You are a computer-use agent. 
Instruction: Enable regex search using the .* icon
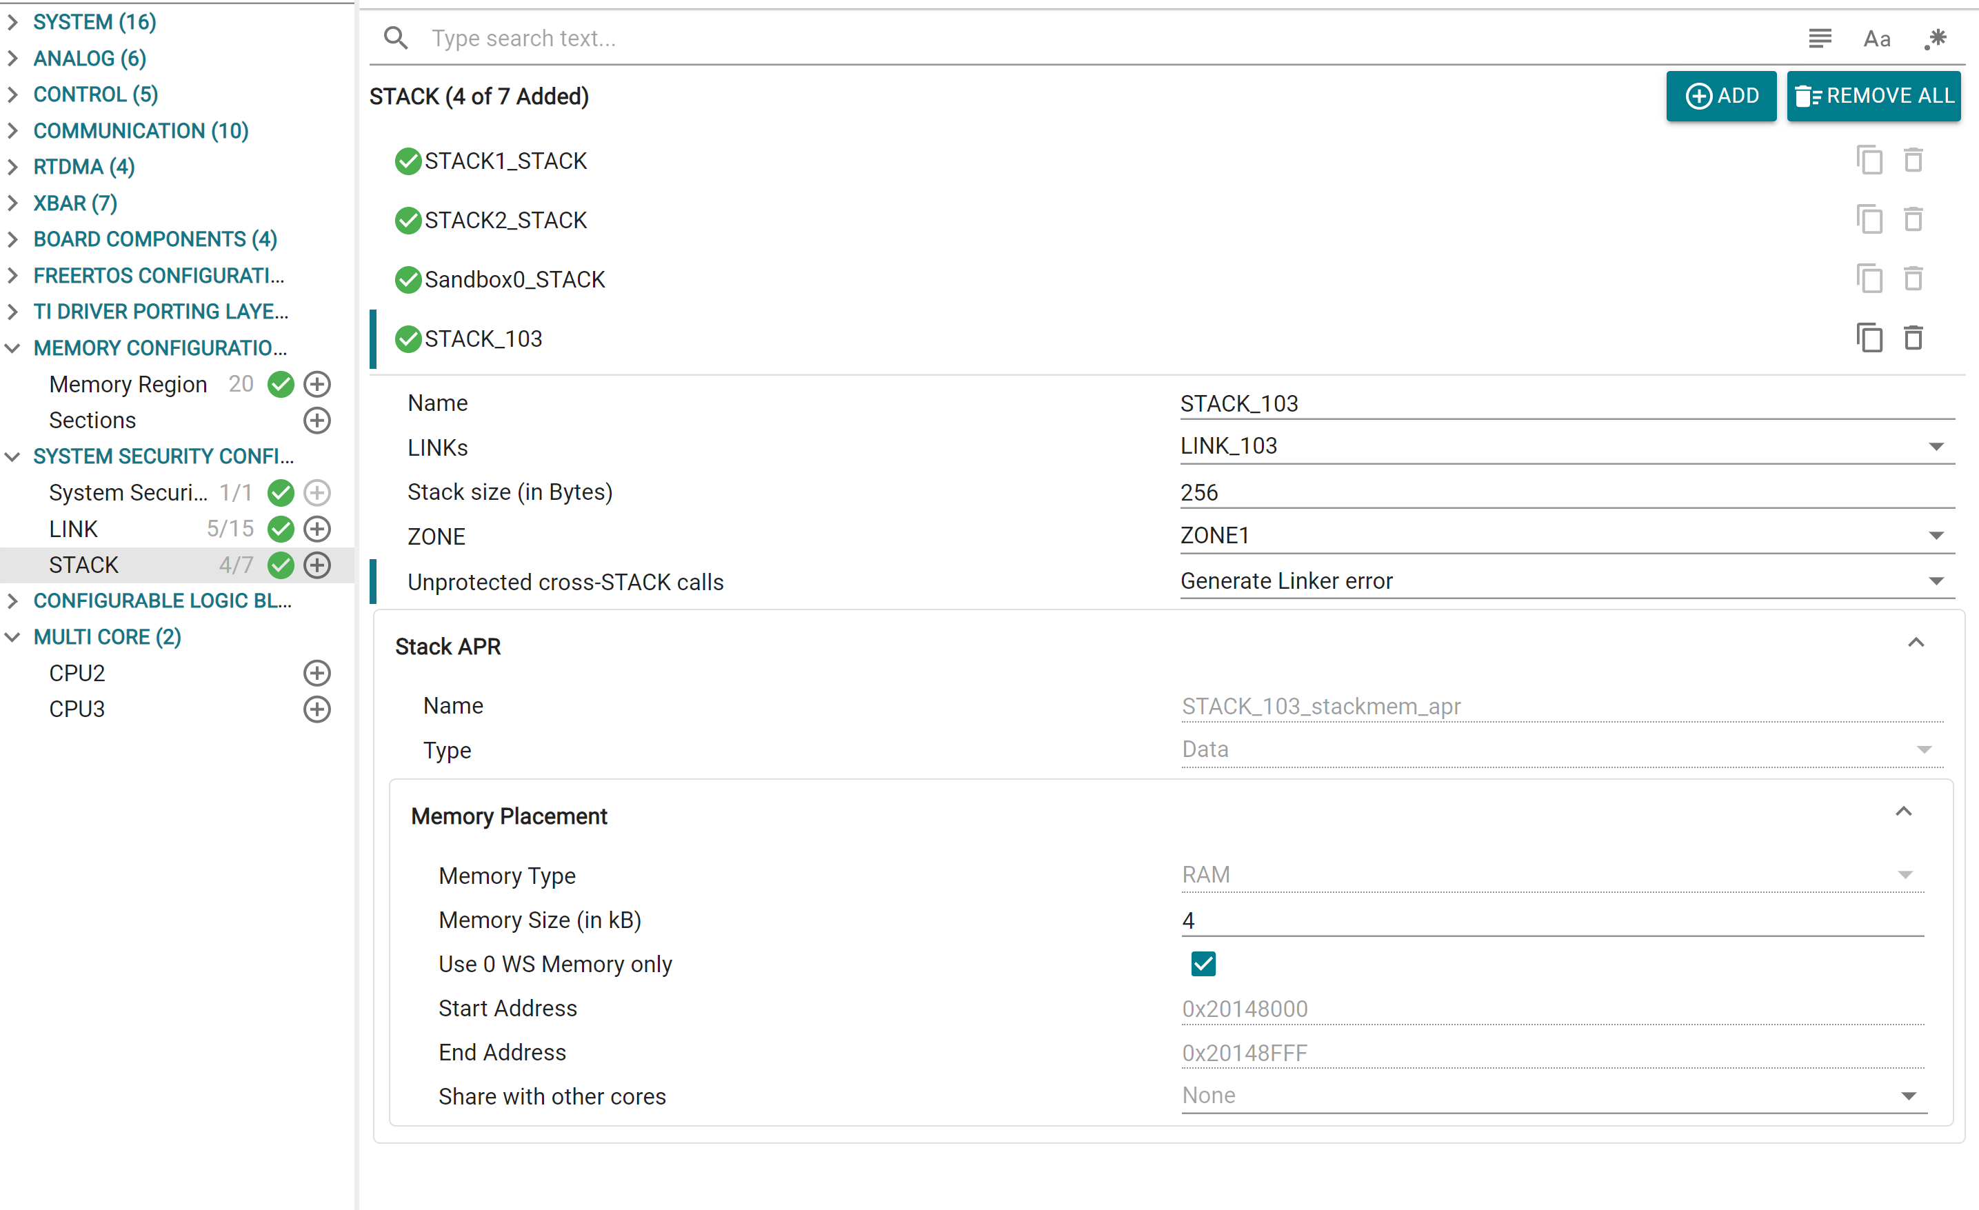click(x=1936, y=38)
